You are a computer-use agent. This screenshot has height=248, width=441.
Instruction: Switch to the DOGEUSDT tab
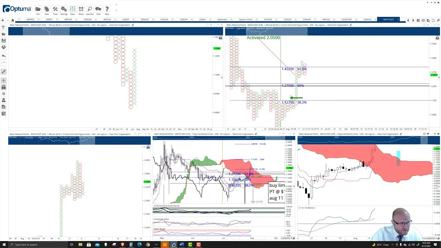347,19
